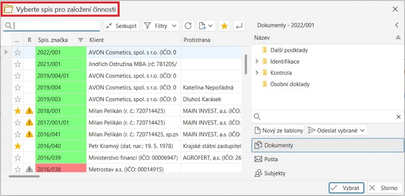Click the refresh list icon in toolbar

click(x=188, y=26)
